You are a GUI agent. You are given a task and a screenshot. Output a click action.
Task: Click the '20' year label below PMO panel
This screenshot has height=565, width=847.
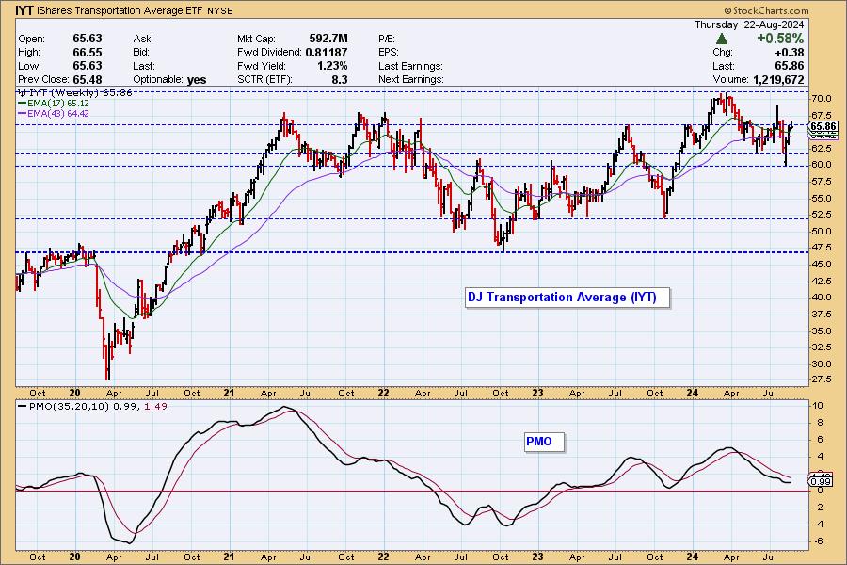[75, 557]
